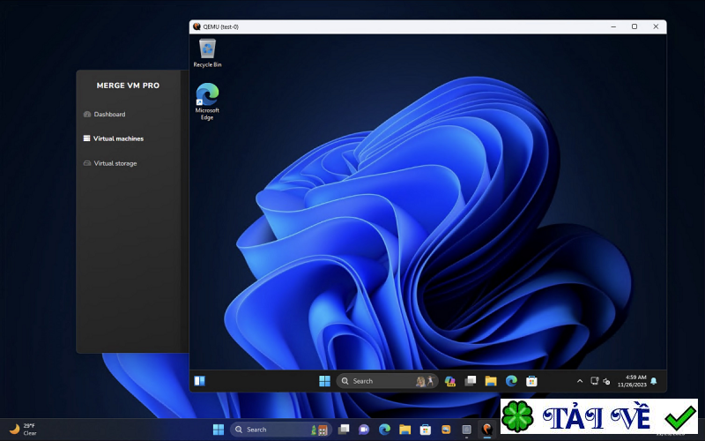Select Virtual machines in the sidebar
705x441 pixels.
click(x=117, y=138)
